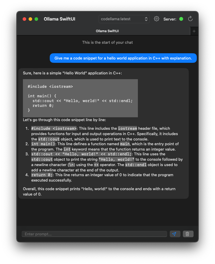Click the "#include <iostream>" line in code block

[50, 86]
